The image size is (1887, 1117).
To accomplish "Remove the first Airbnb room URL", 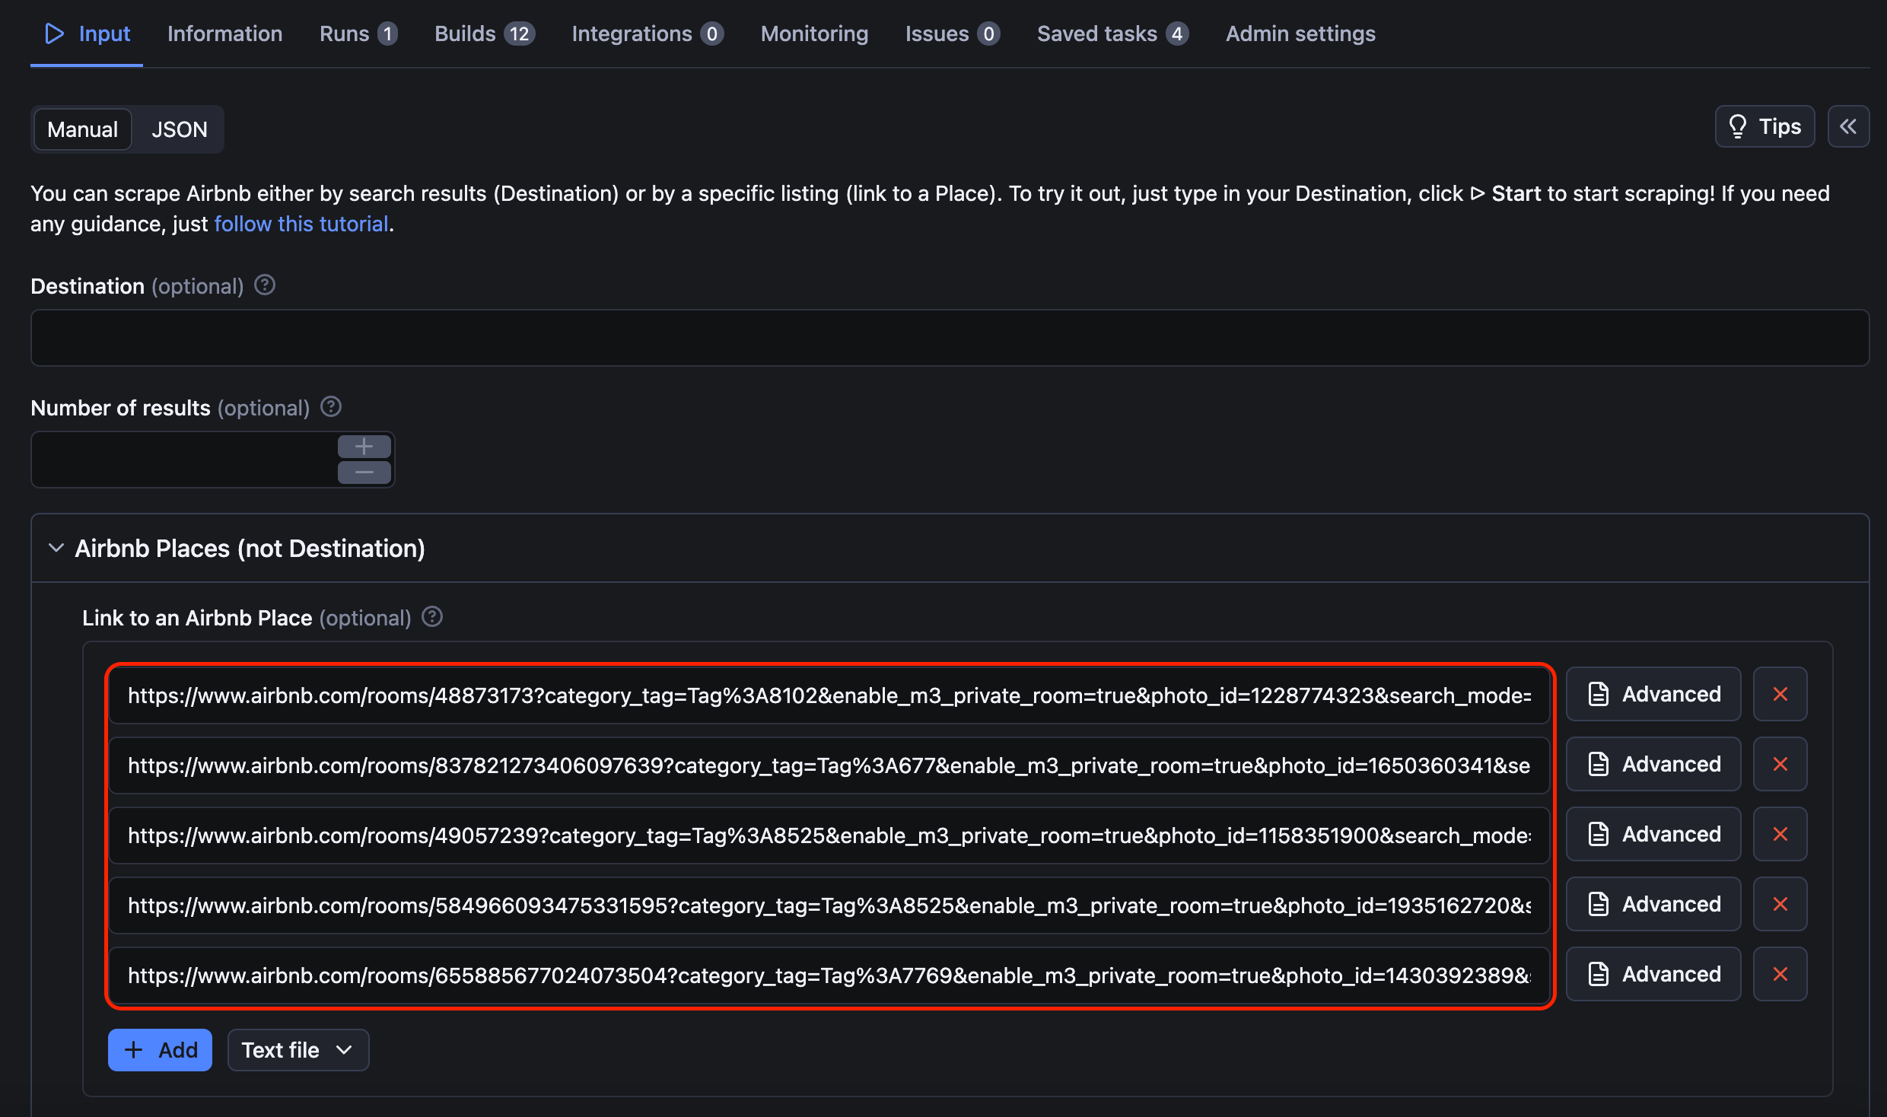I will [x=1780, y=694].
